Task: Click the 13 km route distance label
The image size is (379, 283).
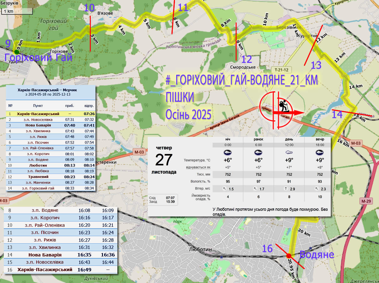Action: pyautogui.click(x=340, y=58)
